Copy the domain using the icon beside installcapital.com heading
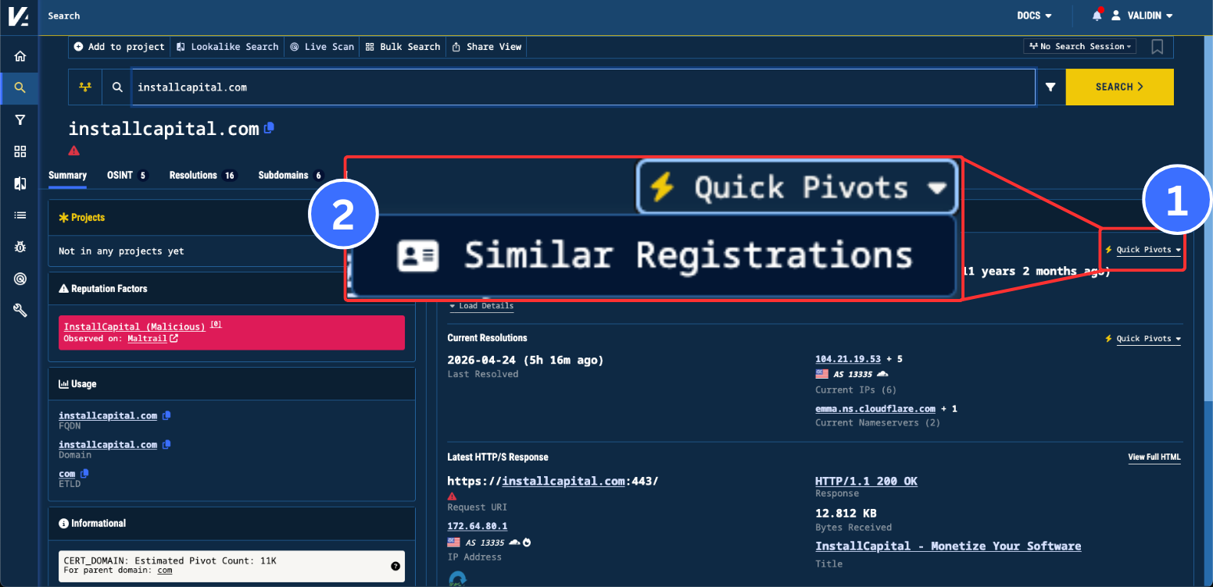Image resolution: width=1213 pixels, height=587 pixels. tap(269, 126)
